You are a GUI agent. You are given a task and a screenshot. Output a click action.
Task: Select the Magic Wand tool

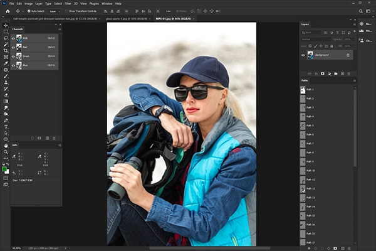coord(6,44)
